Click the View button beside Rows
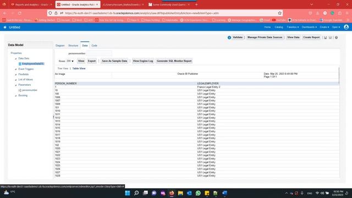 click(x=81, y=61)
